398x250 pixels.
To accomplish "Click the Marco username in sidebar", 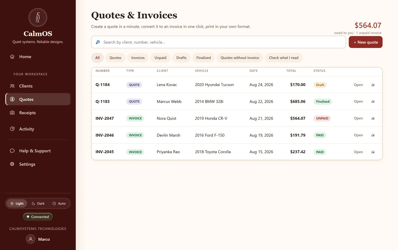I will click(x=44, y=239).
